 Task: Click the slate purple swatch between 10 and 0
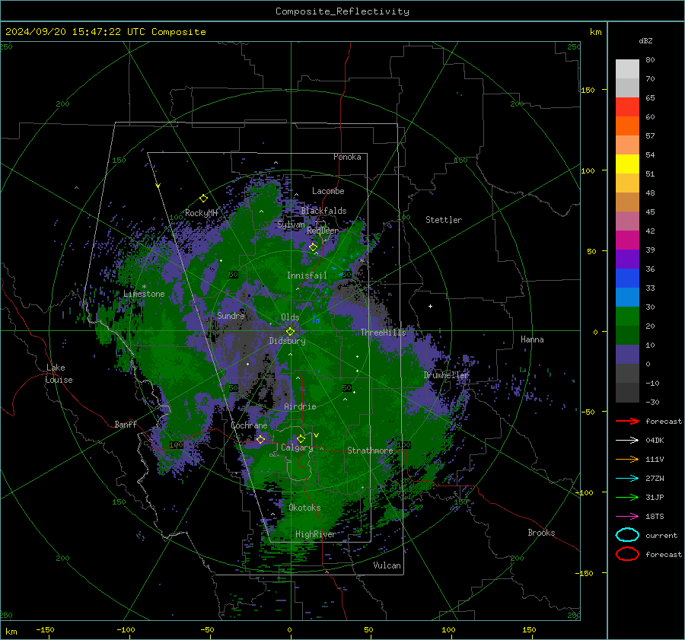tap(627, 355)
